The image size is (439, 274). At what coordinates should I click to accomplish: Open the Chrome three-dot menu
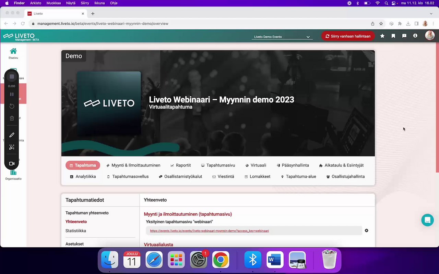pyautogui.click(x=433, y=24)
